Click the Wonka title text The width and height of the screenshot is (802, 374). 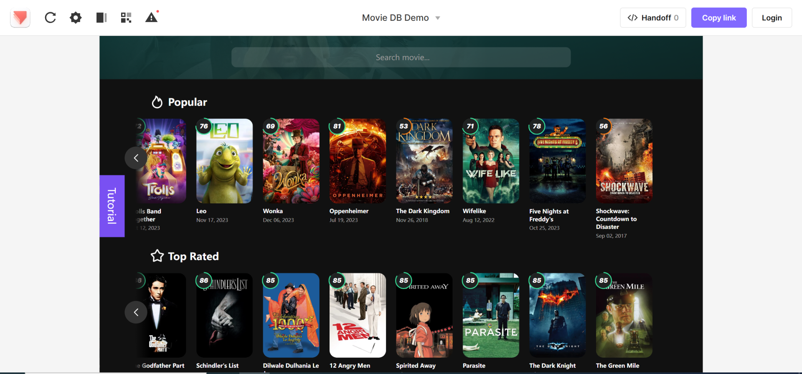tap(273, 211)
